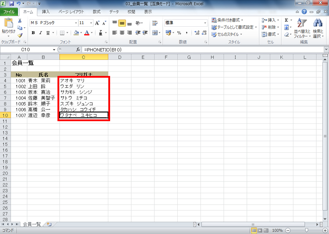
Task: Click the Decrease Decimal icon
Action: click(204, 33)
